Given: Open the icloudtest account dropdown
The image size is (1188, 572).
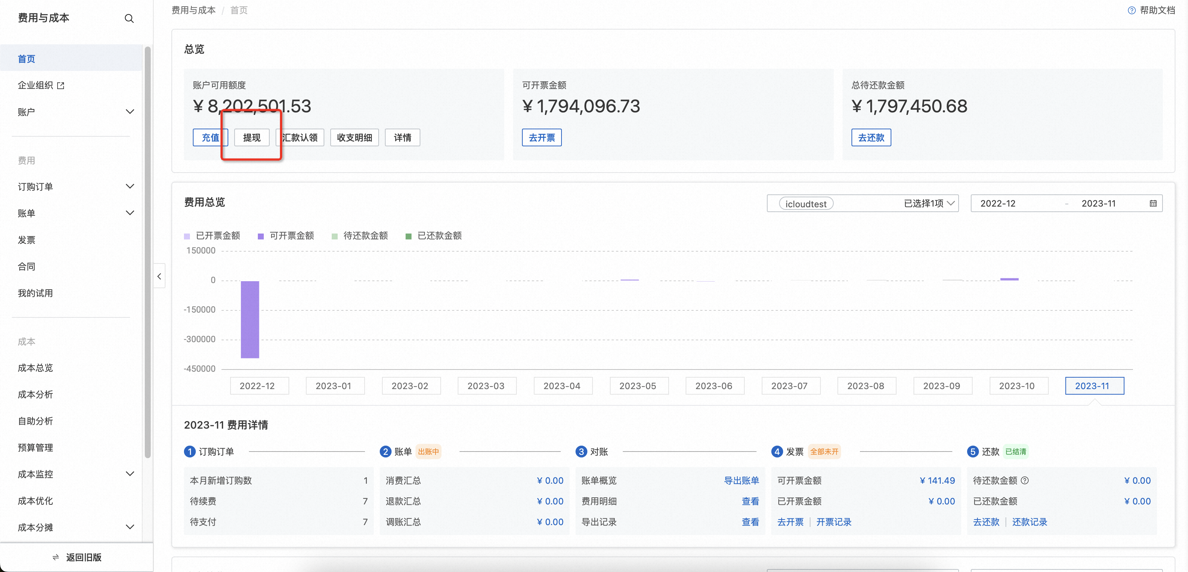Looking at the screenshot, I should click(863, 204).
